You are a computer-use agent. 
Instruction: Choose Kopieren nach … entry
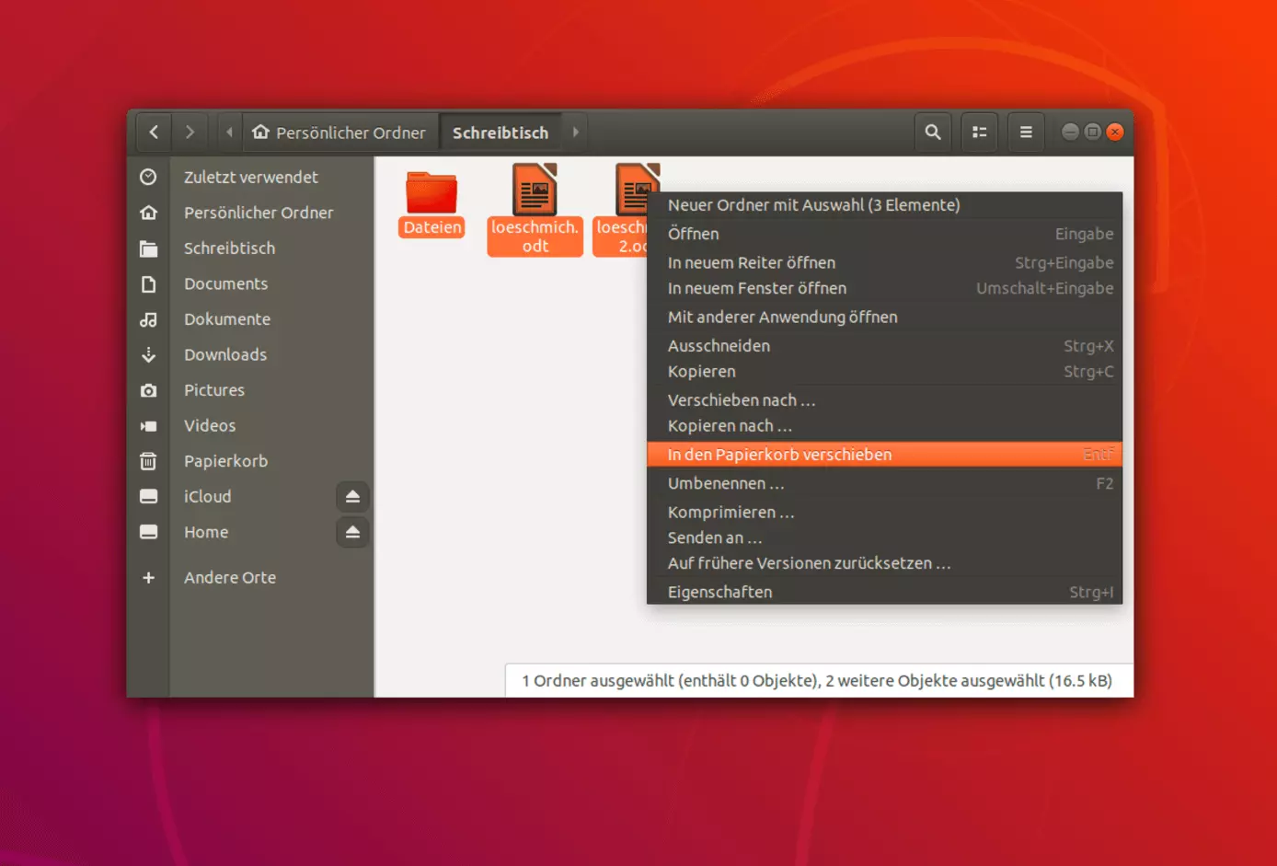(884, 426)
